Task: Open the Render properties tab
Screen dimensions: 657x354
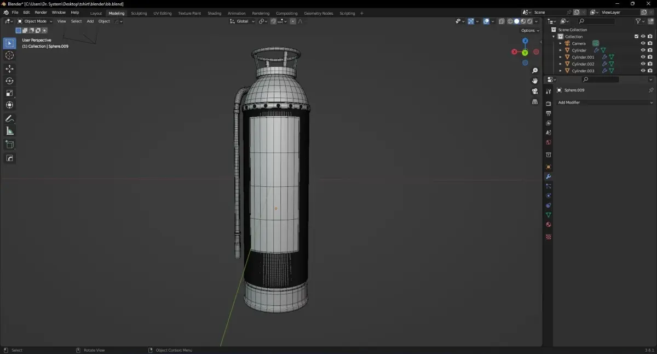Action: (x=548, y=104)
